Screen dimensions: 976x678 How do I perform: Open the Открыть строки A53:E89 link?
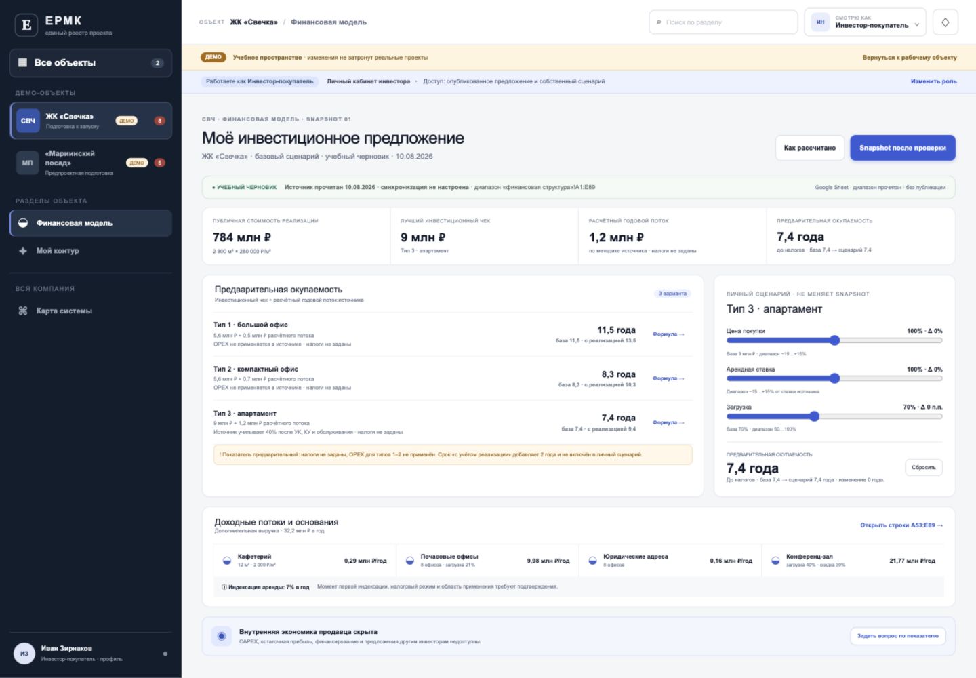[x=901, y=525]
